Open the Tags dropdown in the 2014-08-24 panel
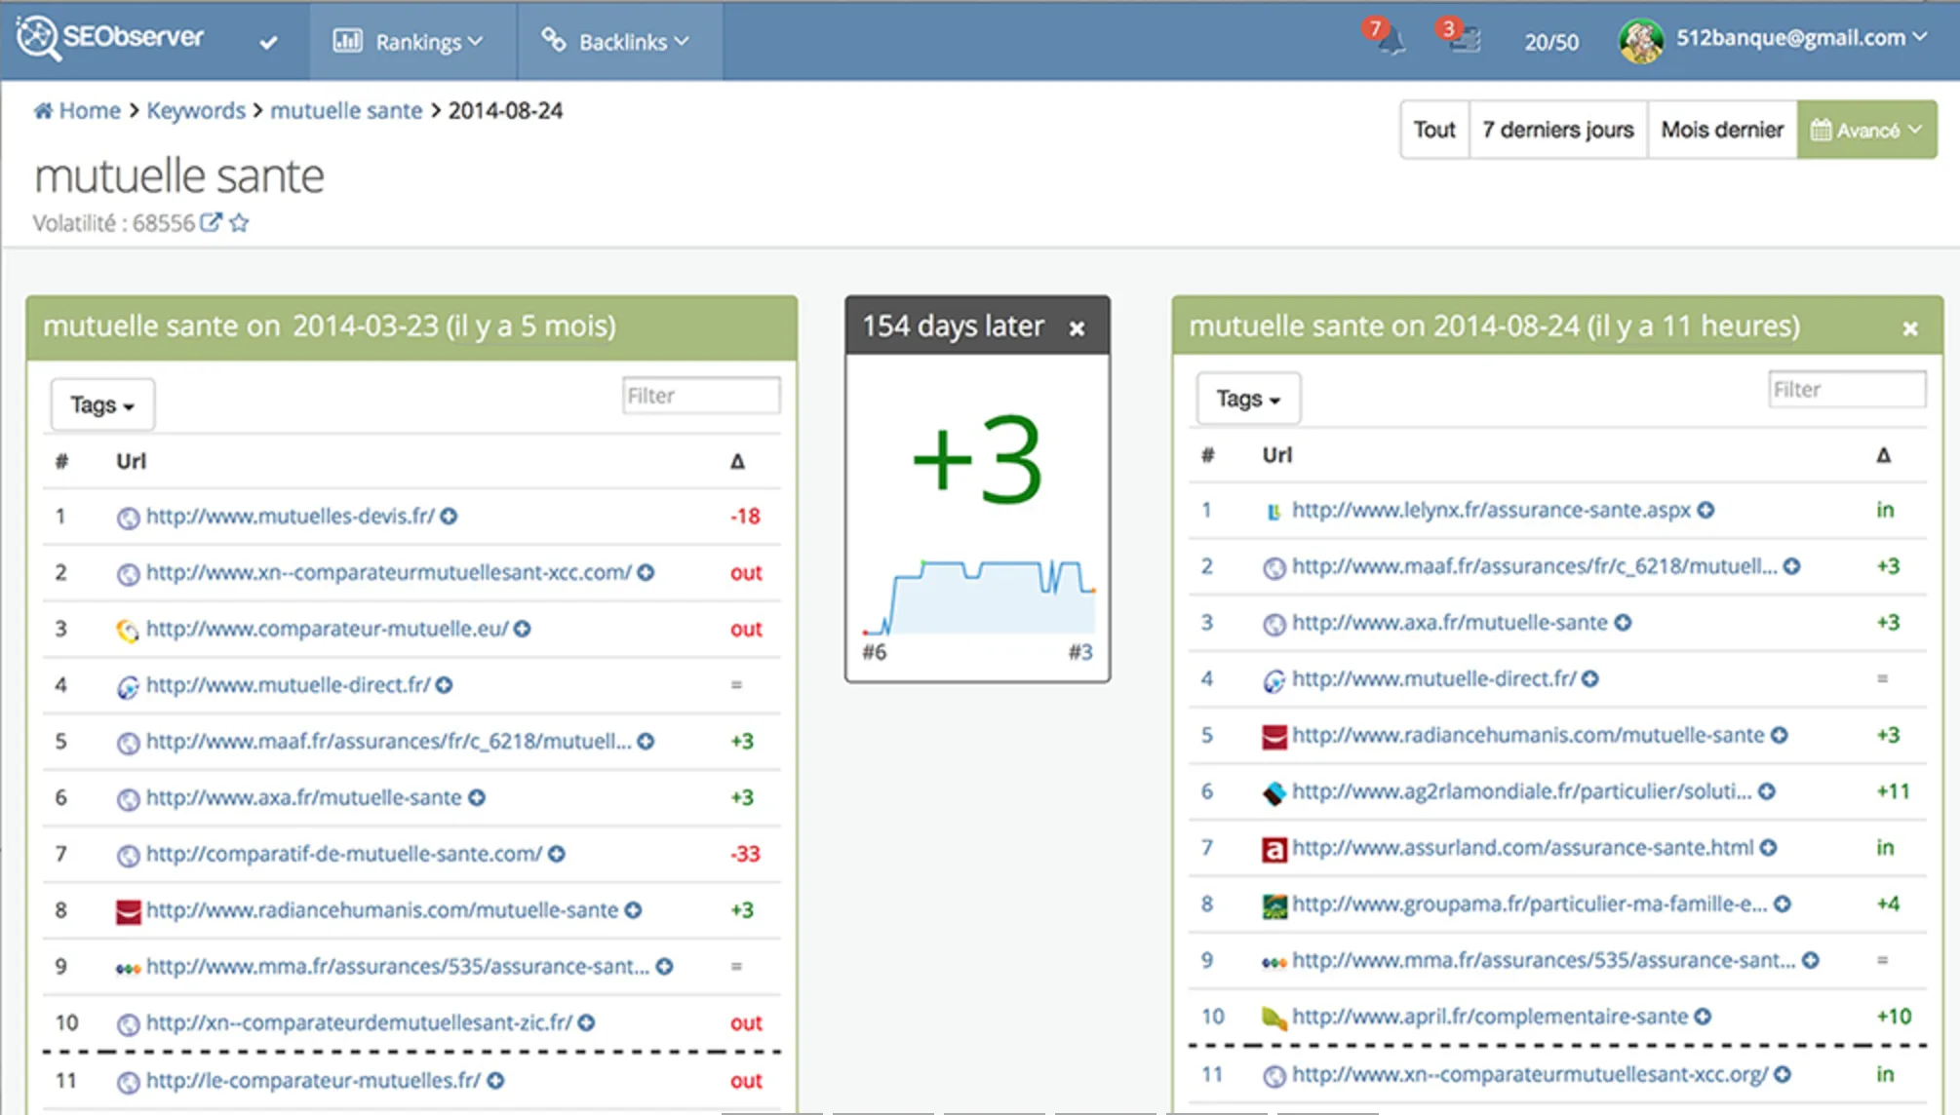This screenshot has width=1960, height=1115. [x=1248, y=399]
